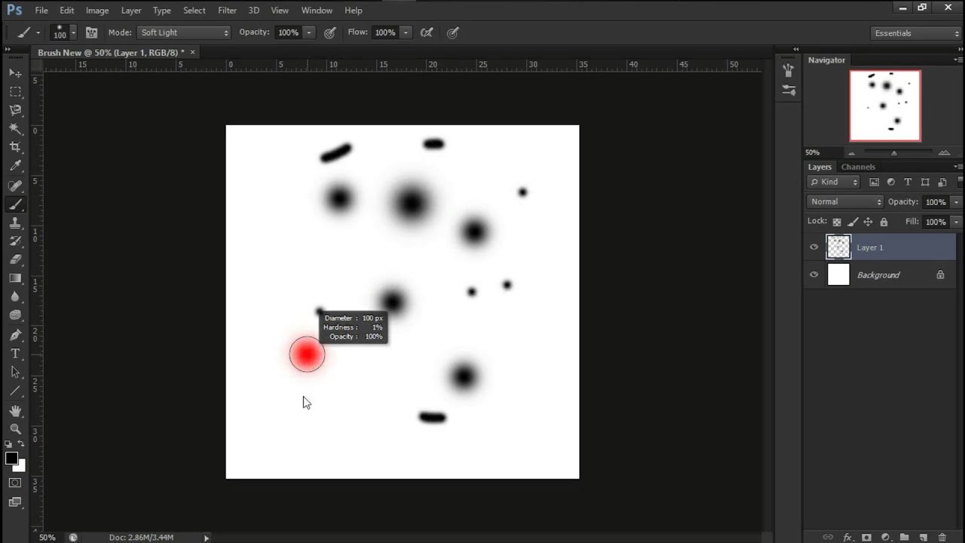Viewport: 965px width, 543px height.
Task: Click the Quick Mask mode icon
Action: (15, 483)
